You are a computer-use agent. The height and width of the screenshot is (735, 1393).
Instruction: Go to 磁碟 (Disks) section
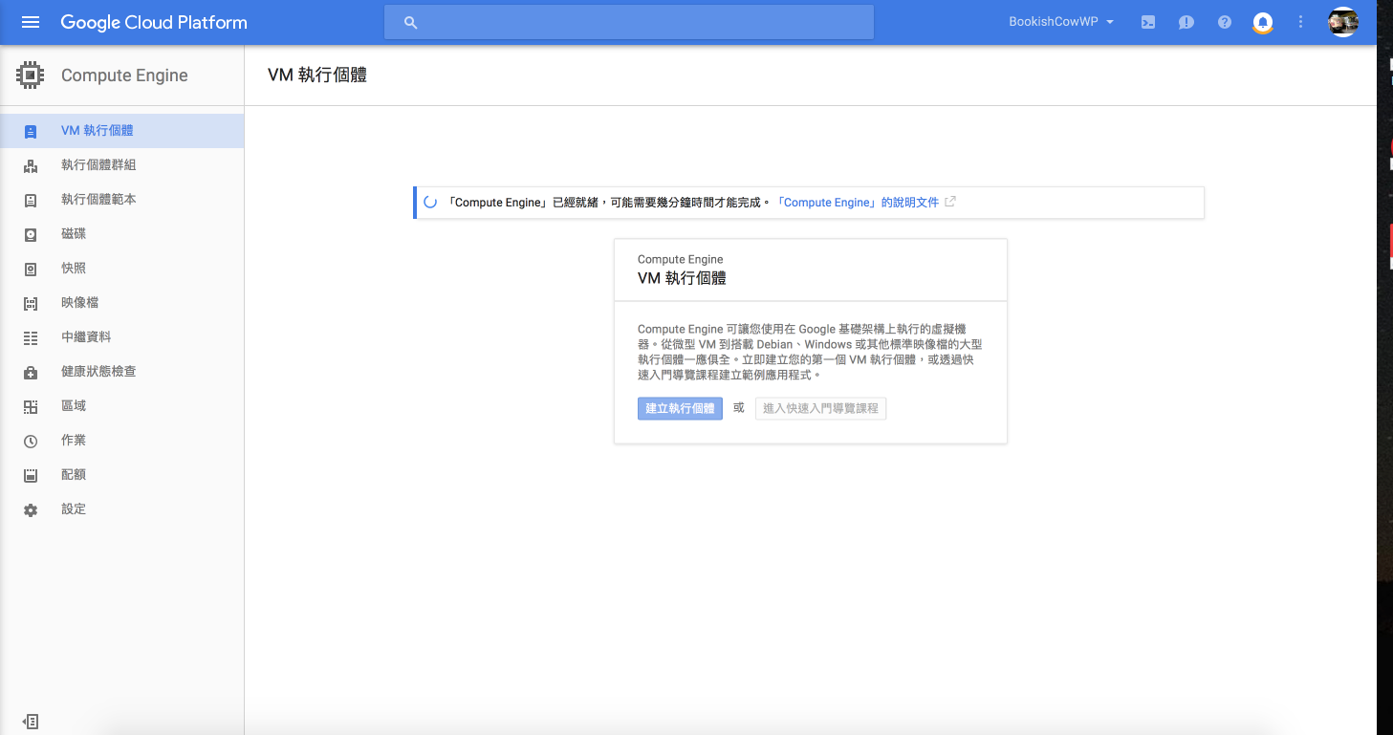pyautogui.click(x=74, y=234)
